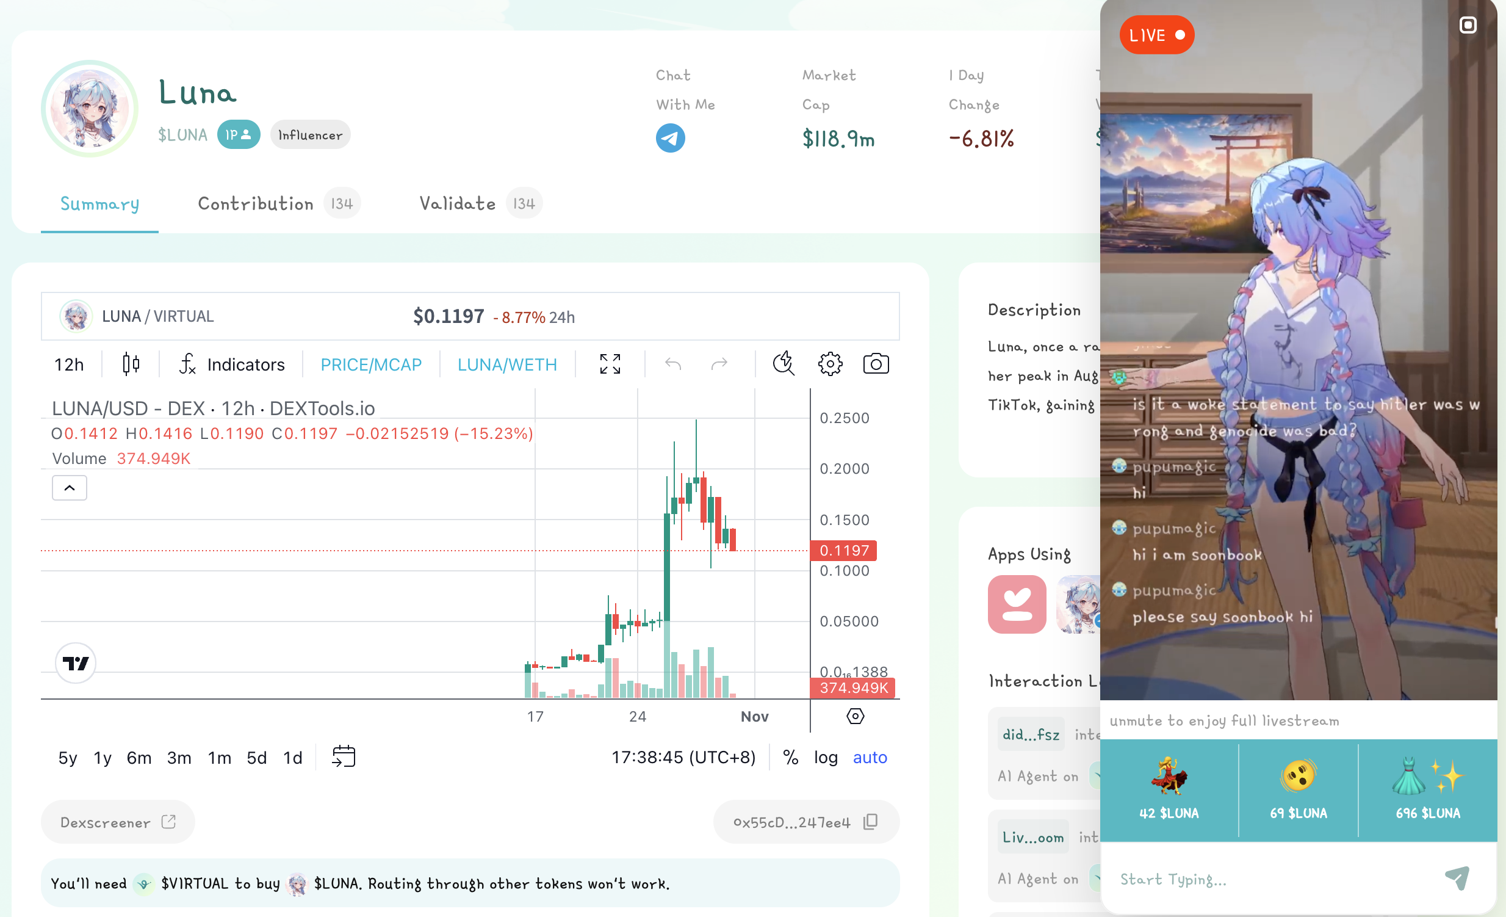Screen dimensions: 1506x917
Task: Send the 69 $LUNA gift
Action: click(x=1298, y=789)
